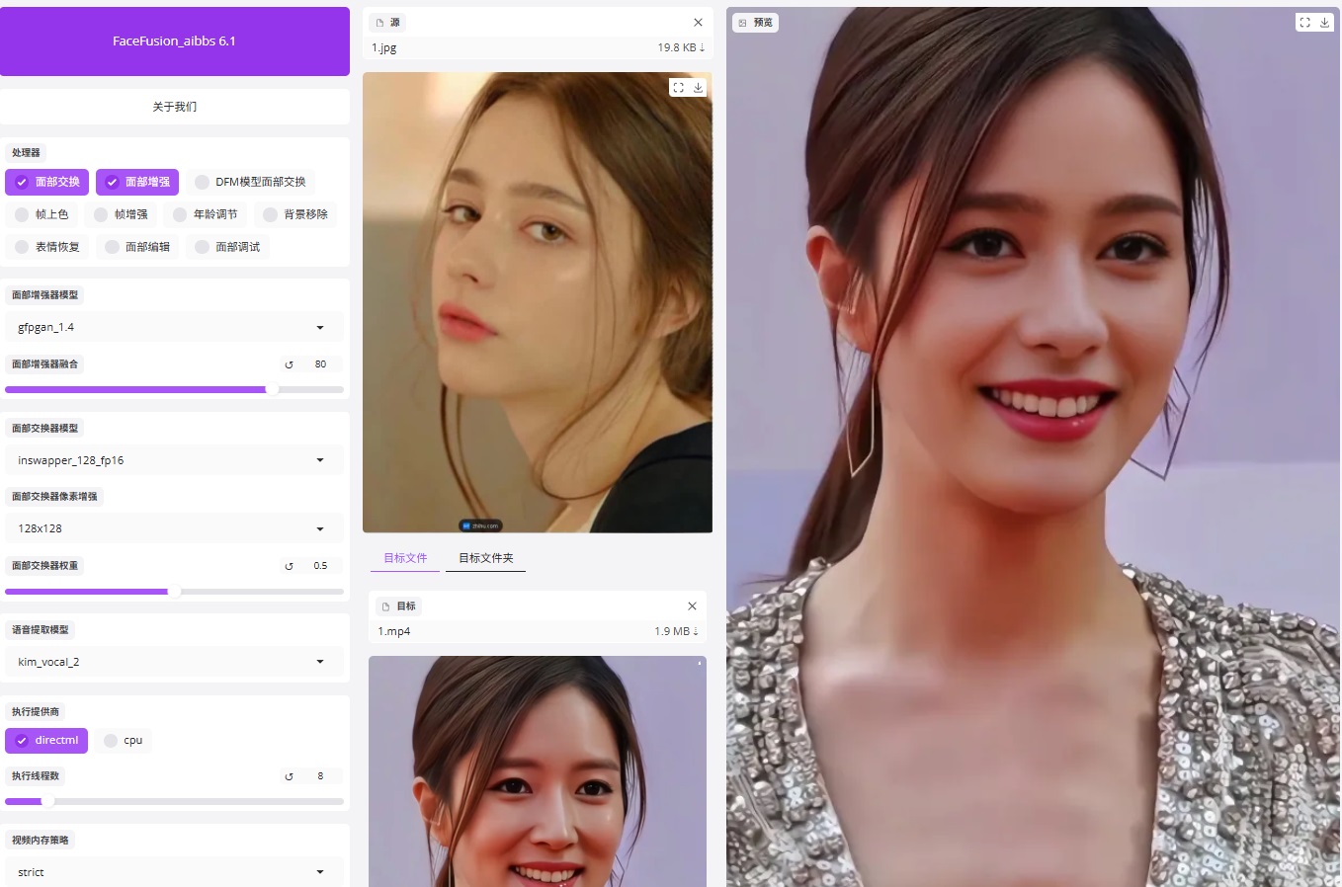Open the gfpgan_1.4 model dropdown

pos(175,327)
